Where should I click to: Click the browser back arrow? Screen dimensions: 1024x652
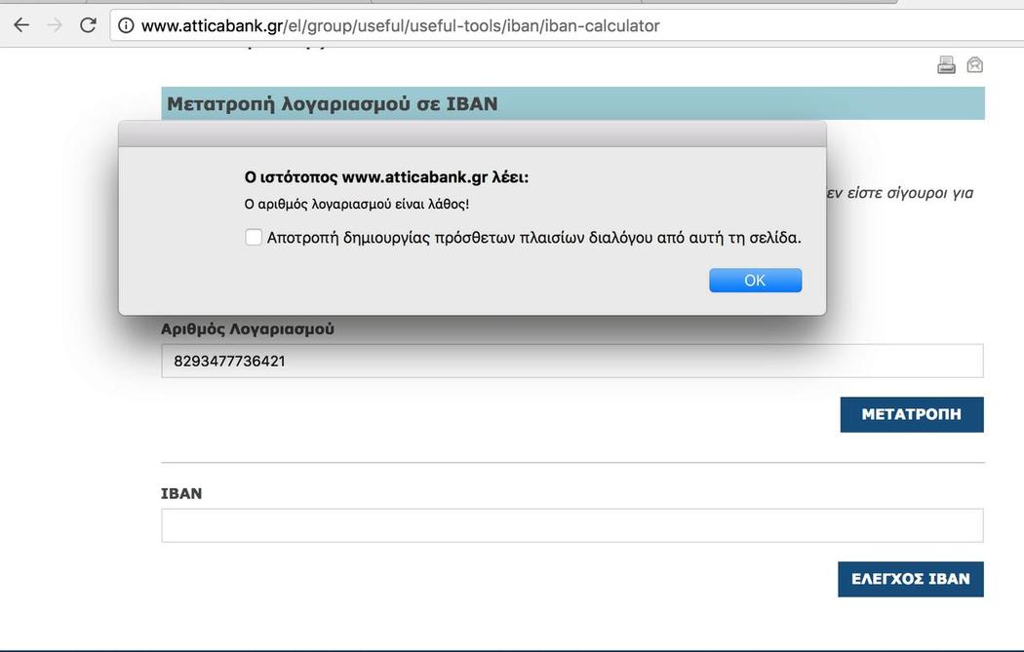(21, 25)
